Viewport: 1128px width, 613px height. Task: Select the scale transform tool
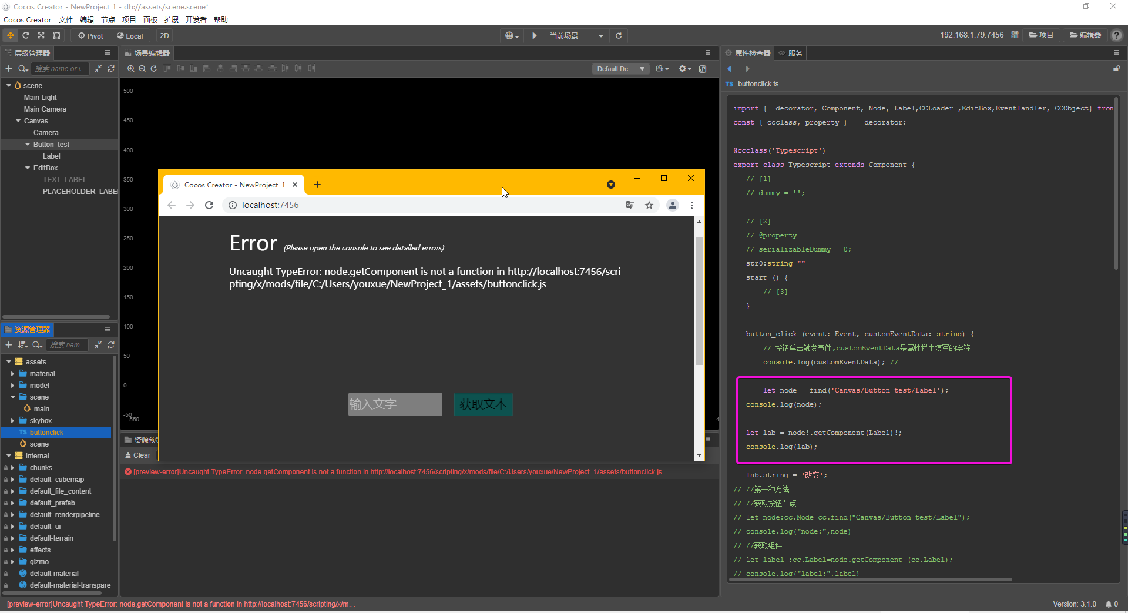(41, 35)
